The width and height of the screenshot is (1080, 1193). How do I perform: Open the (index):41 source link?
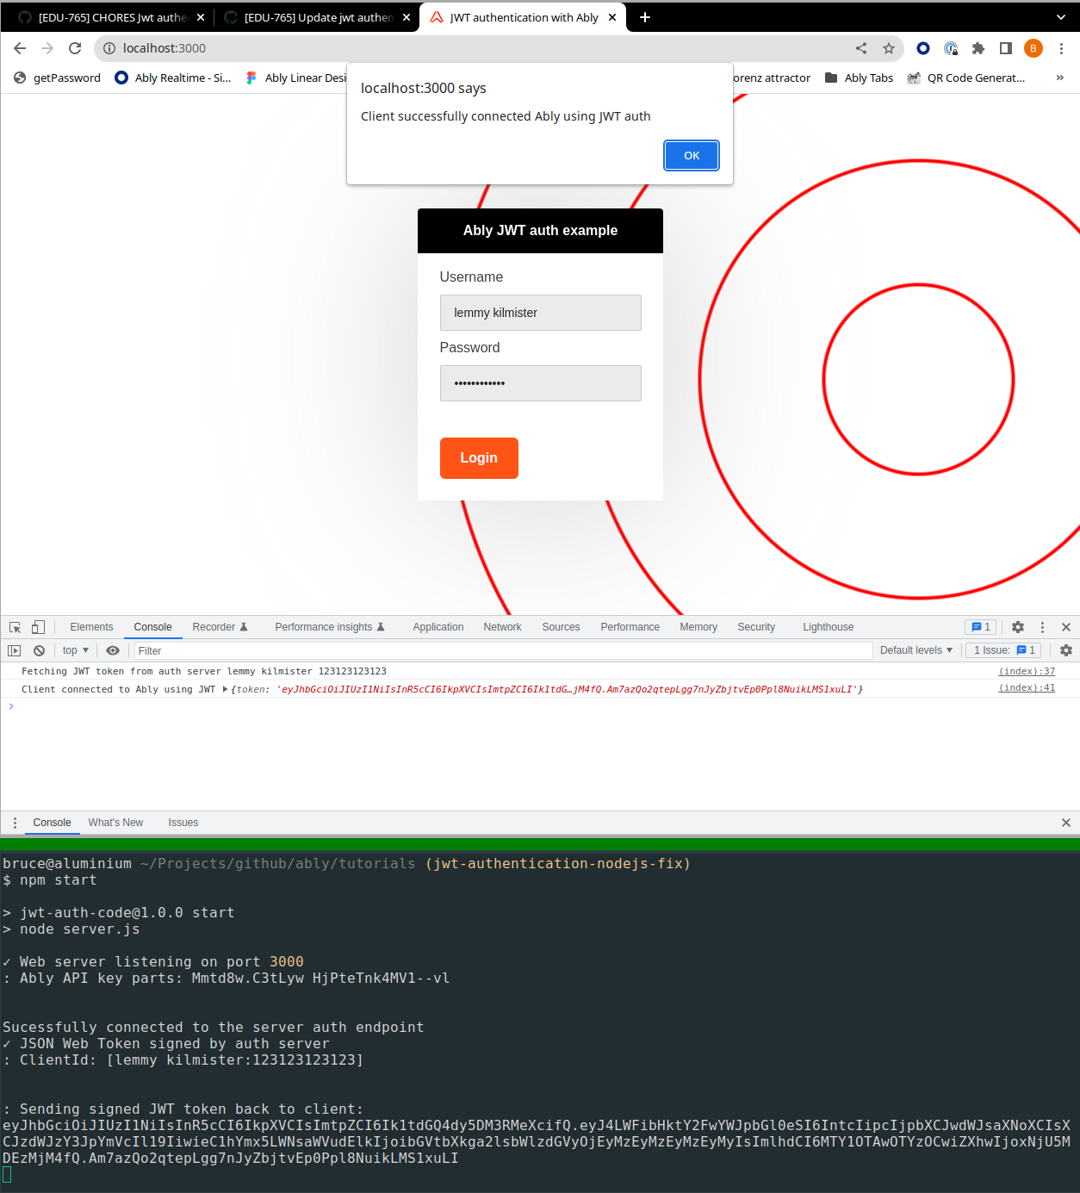point(1027,687)
